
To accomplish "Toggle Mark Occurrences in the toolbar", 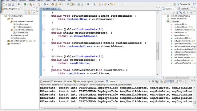I will click(72, 4).
